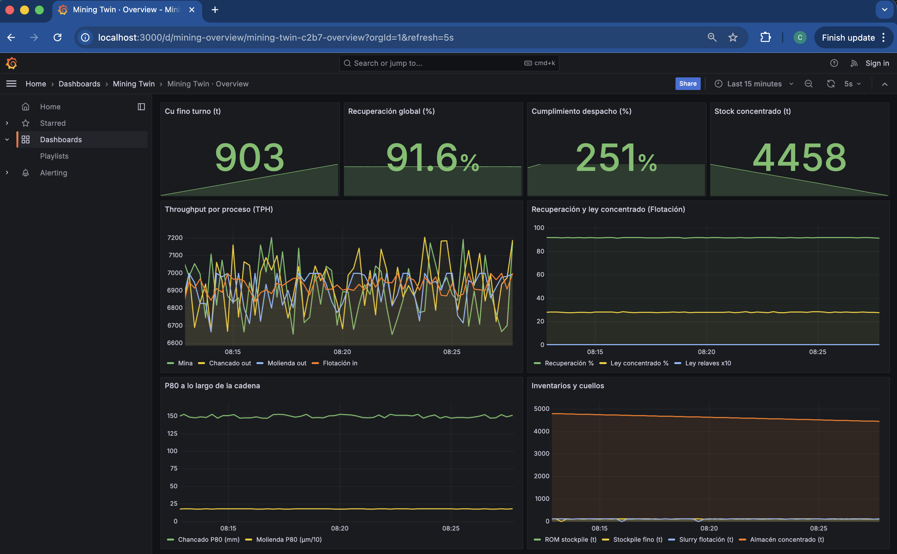Image resolution: width=897 pixels, height=554 pixels.
Task: Click the Home house icon in the sidebar
Action: point(25,107)
